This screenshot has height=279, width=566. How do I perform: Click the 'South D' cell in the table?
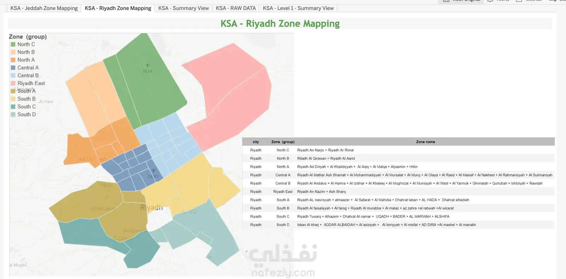(283, 225)
